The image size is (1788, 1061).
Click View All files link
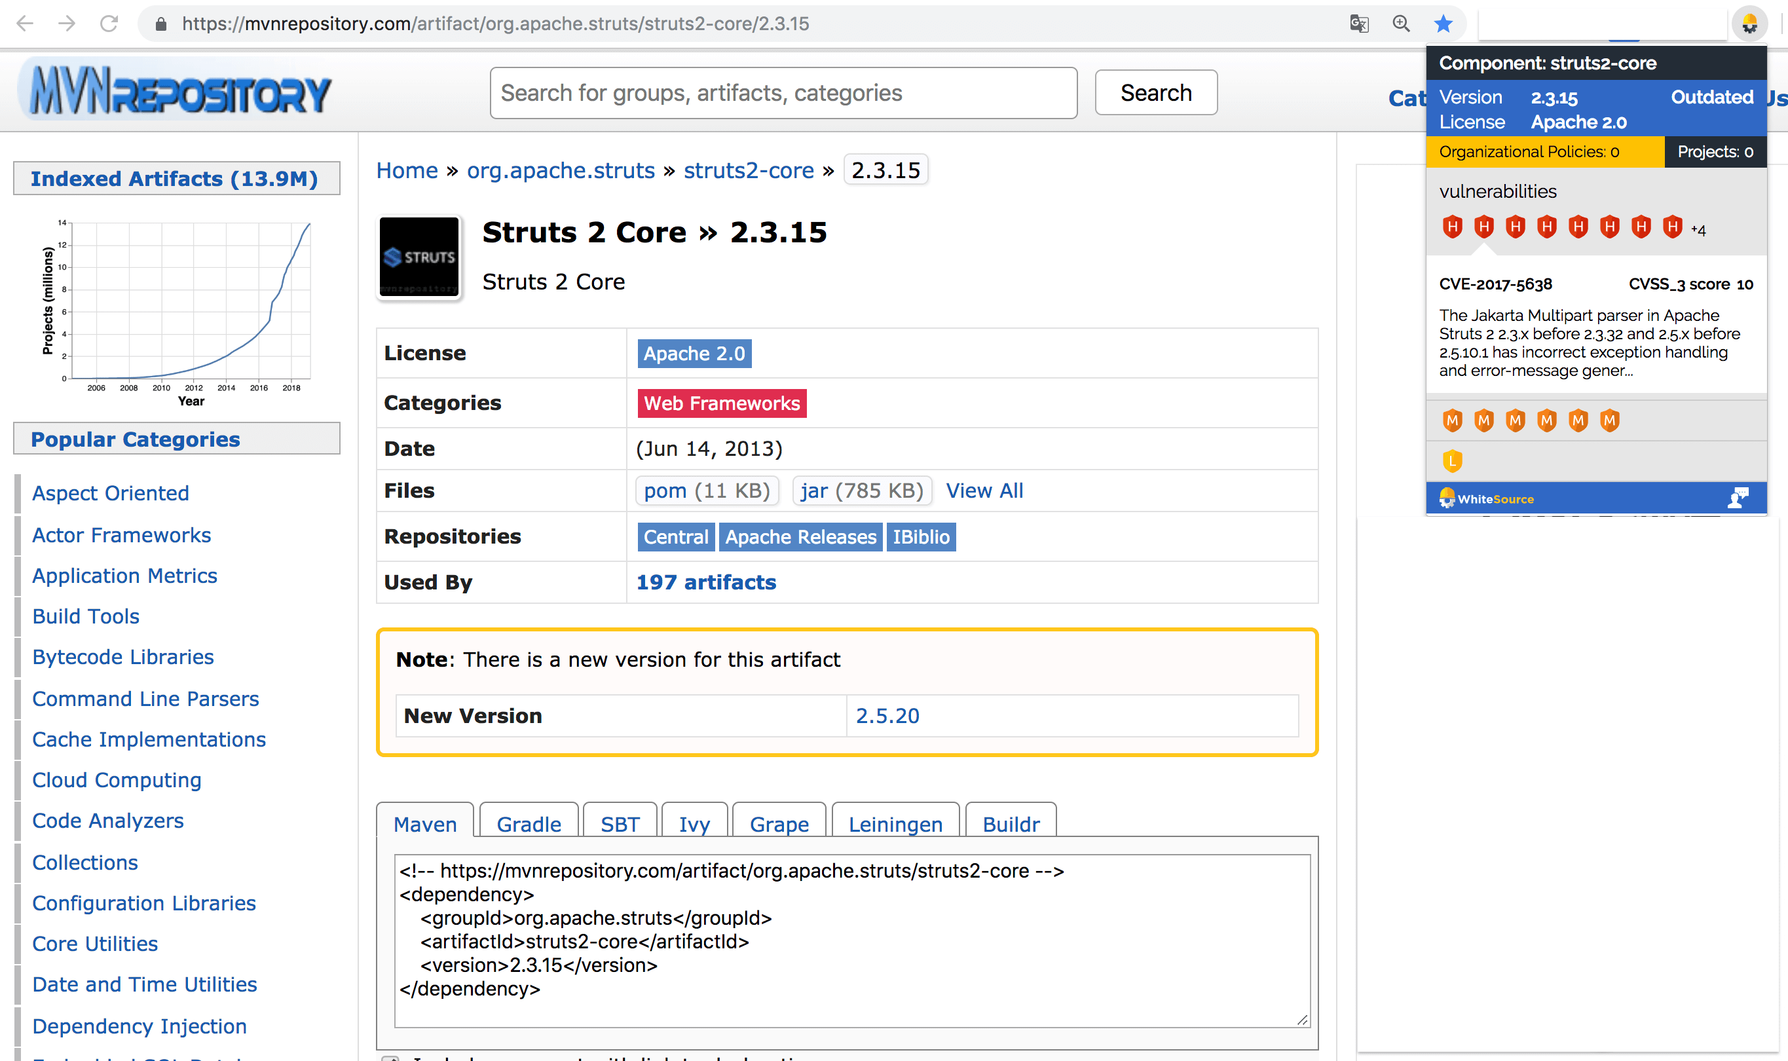984,491
